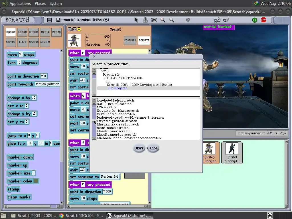
Task: Select the can-rotate rotation style icon
Action: click(x=70, y=29)
